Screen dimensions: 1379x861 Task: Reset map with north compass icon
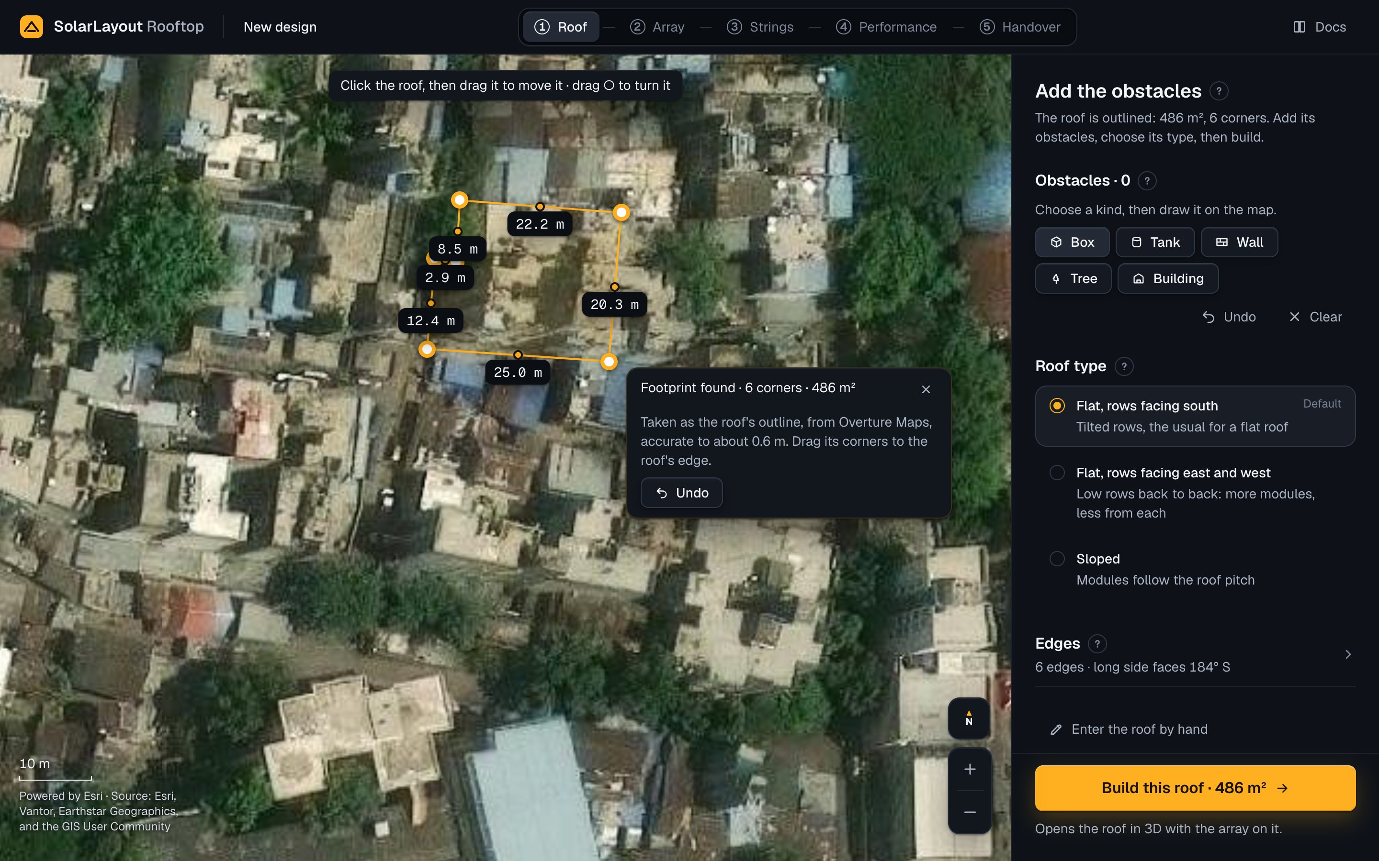pyautogui.click(x=969, y=718)
